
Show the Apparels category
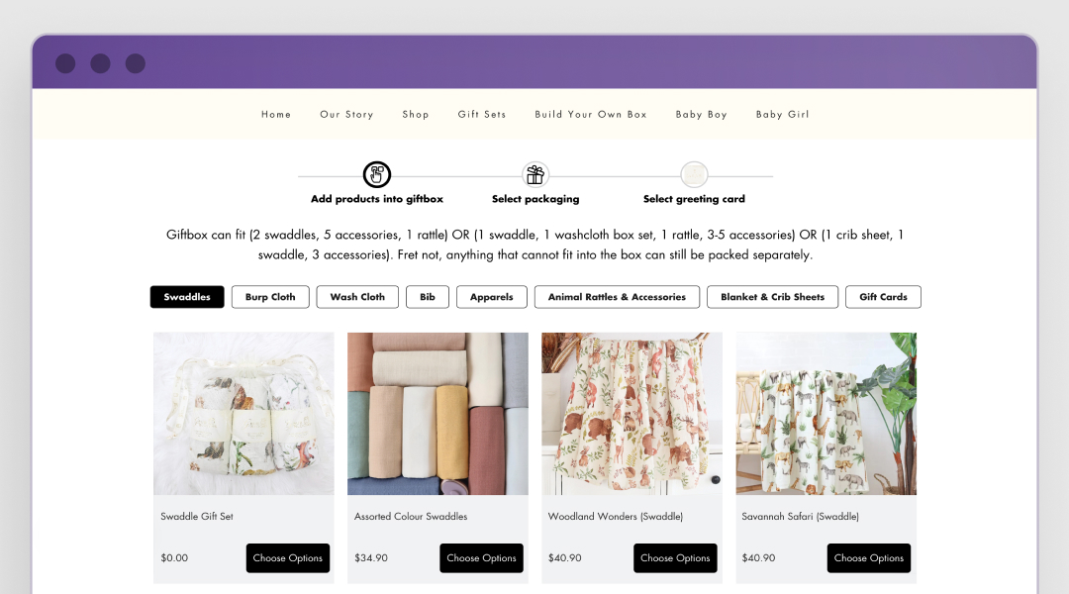coord(492,297)
